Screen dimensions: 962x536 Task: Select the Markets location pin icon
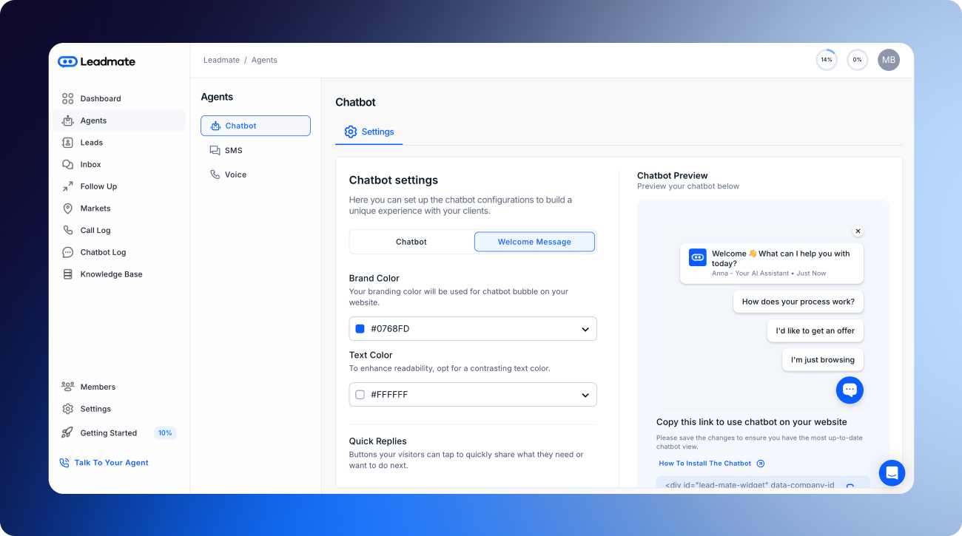click(x=68, y=208)
